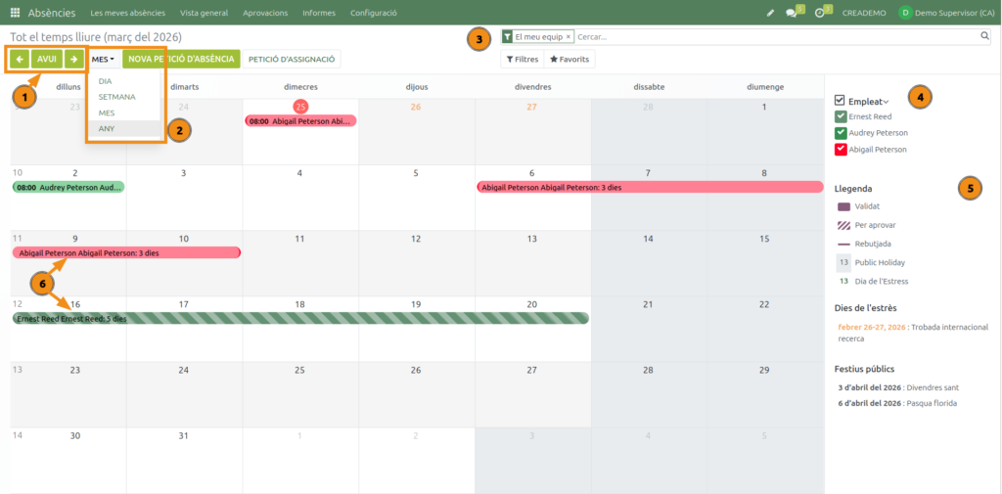The height and width of the screenshot is (494, 1002).
Task: Click the pencil edit icon in top bar
Action: 771,13
